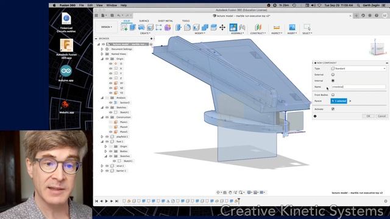Expand the strut:1 component node
390x219 pixels.
(x=102, y=166)
